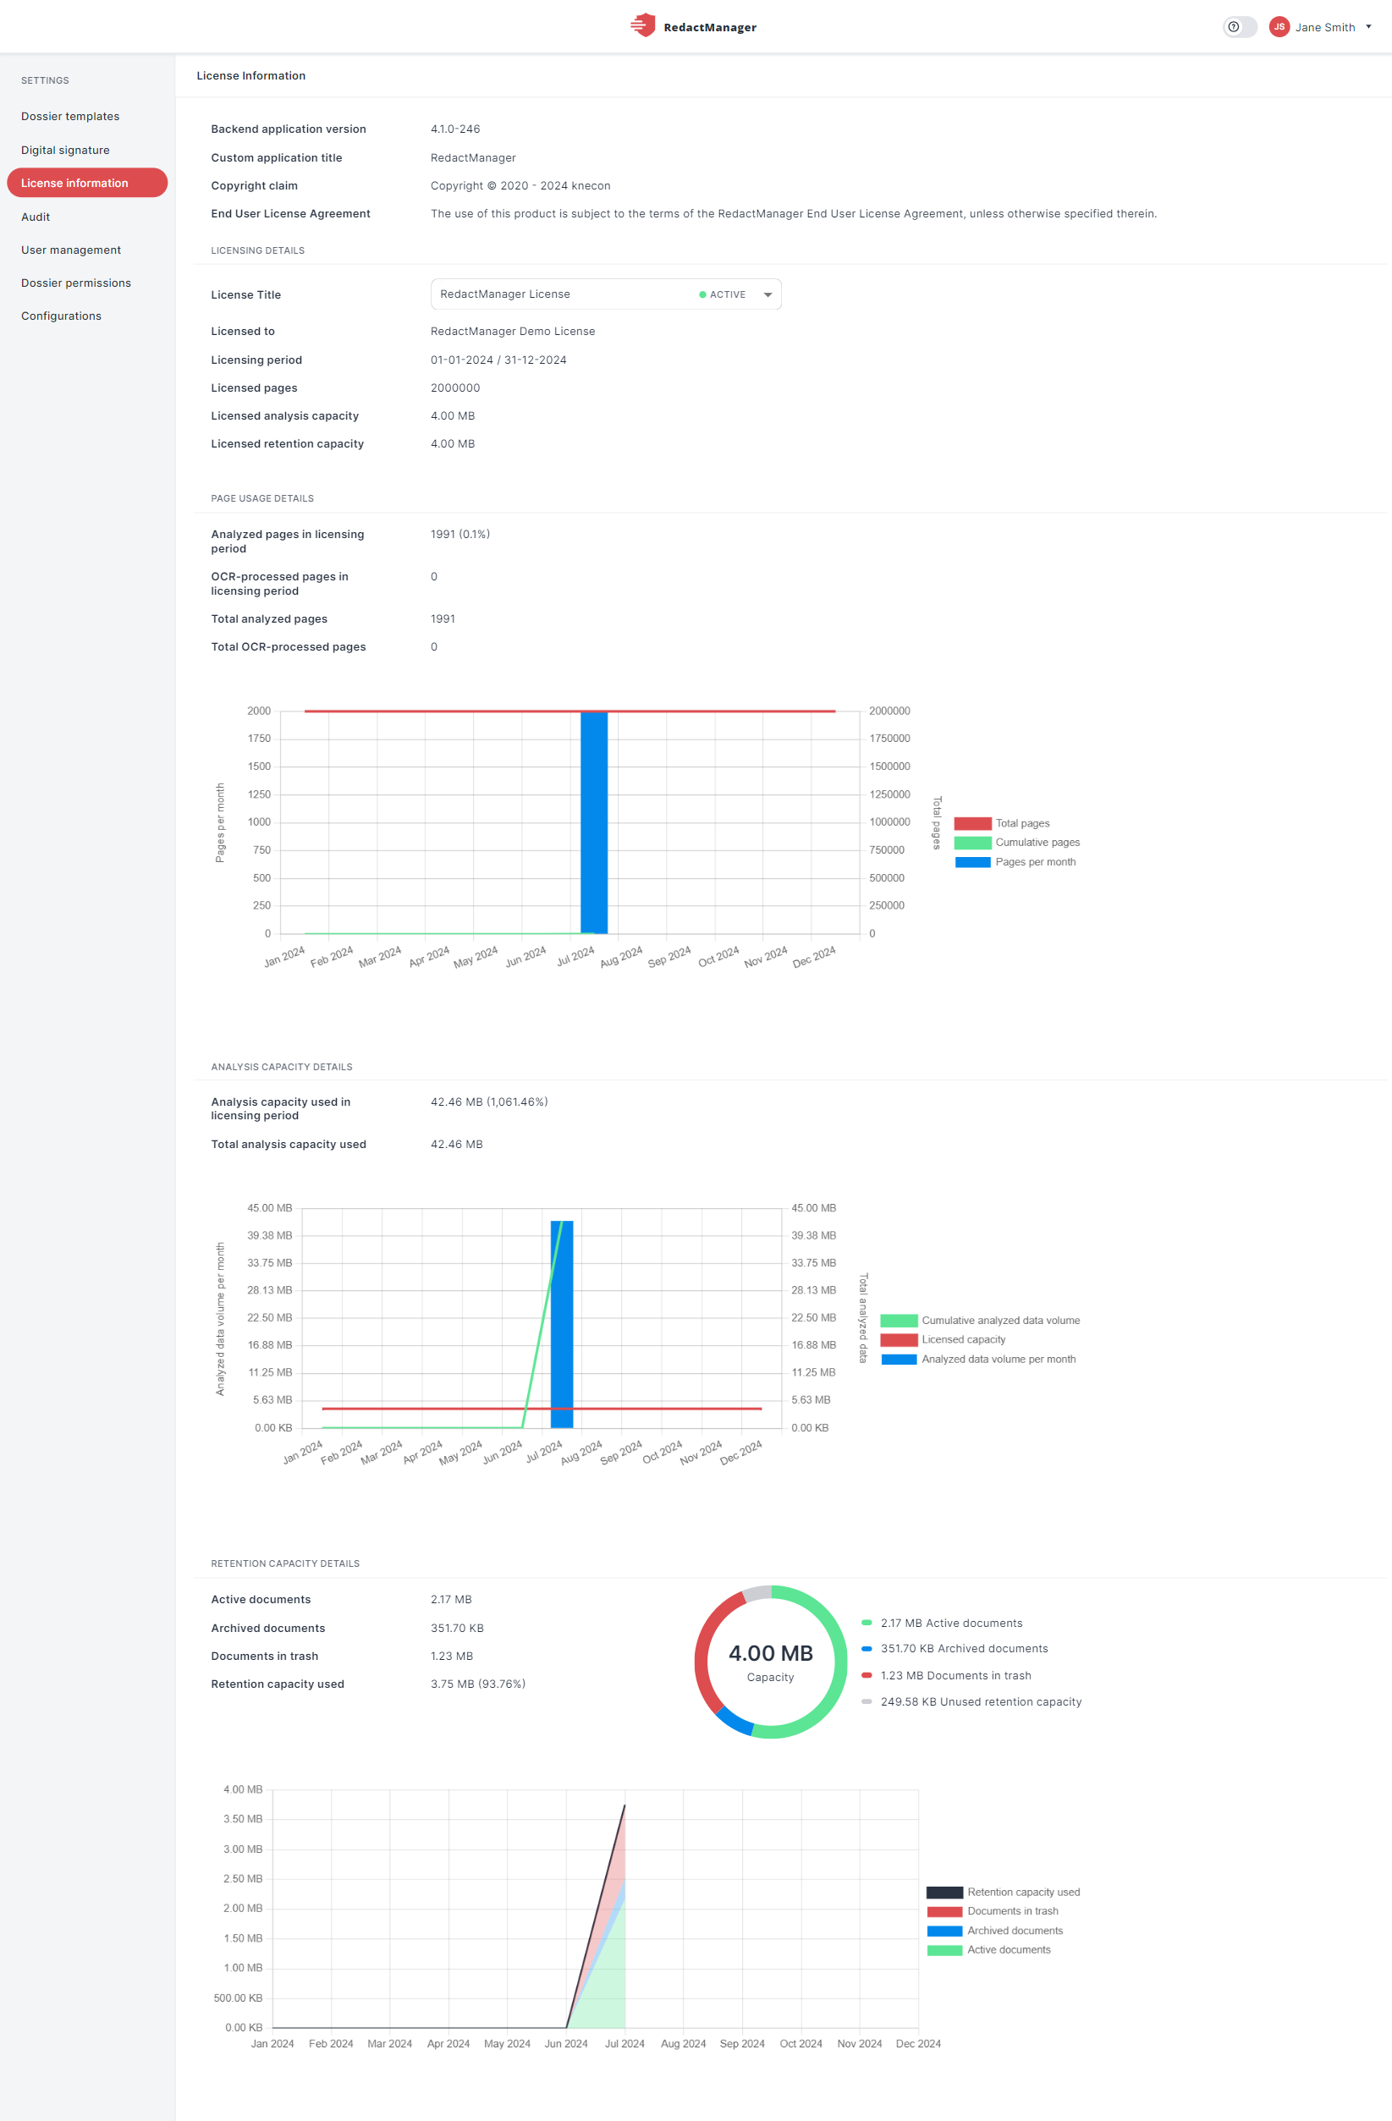The height and width of the screenshot is (2121, 1392).
Task: Toggle Analyzed data volume per month swatch
Action: pos(900,1359)
